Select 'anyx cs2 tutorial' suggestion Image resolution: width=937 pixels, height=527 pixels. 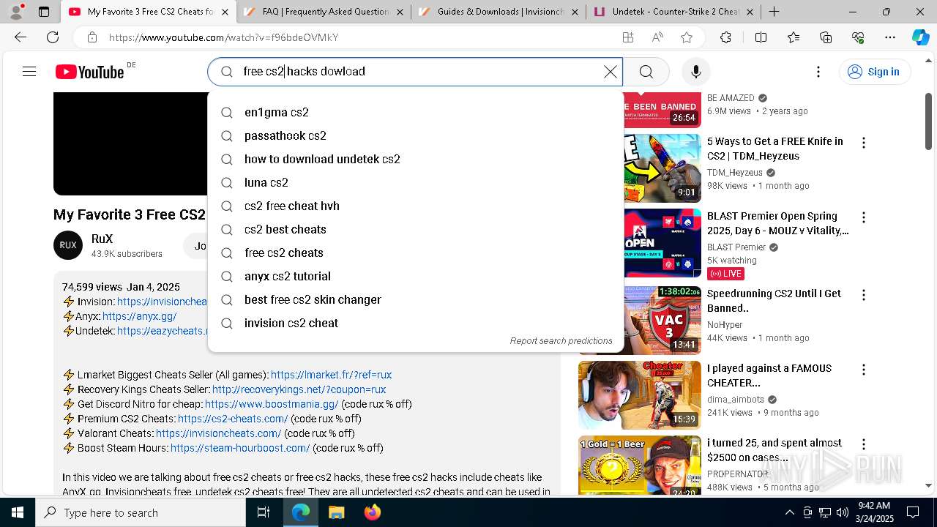(x=416, y=276)
